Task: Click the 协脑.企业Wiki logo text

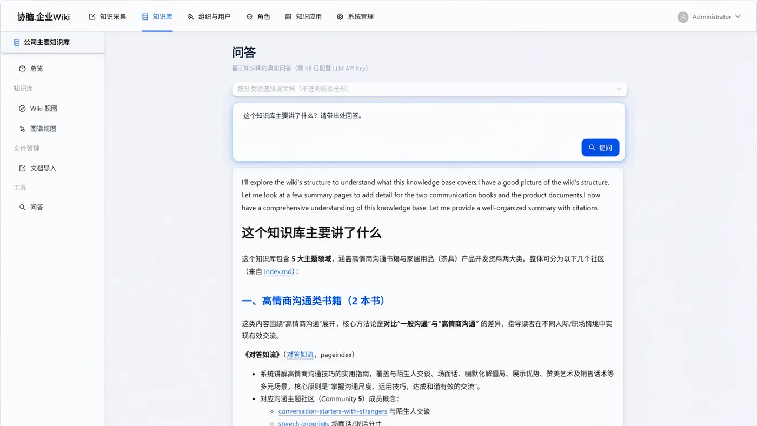Action: coord(44,17)
